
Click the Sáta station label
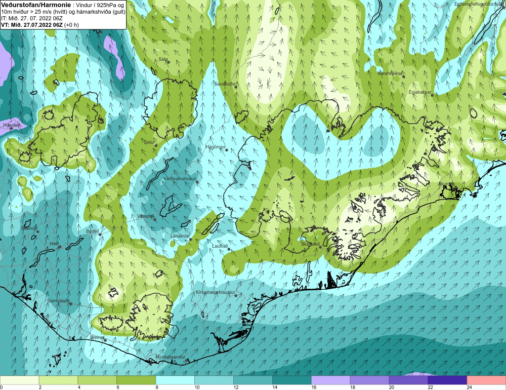(x=163, y=59)
